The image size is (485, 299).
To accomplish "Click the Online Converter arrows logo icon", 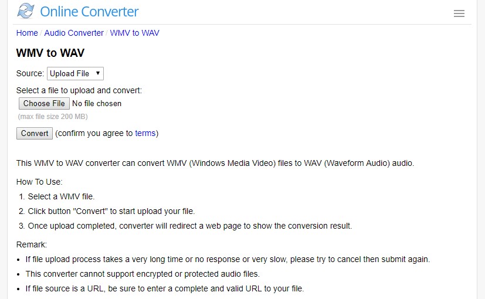I will [25, 11].
